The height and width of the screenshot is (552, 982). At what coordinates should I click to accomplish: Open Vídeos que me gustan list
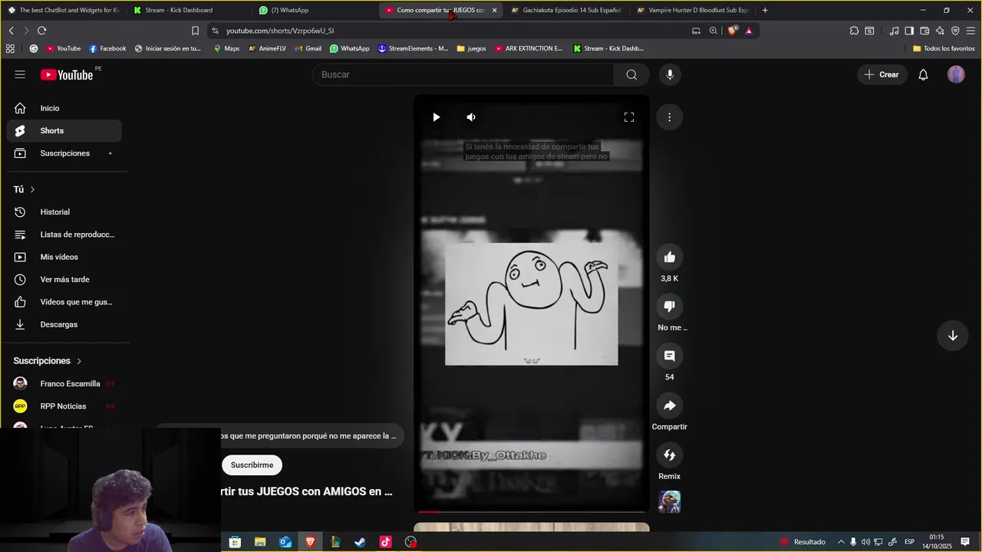pyautogui.click(x=64, y=302)
